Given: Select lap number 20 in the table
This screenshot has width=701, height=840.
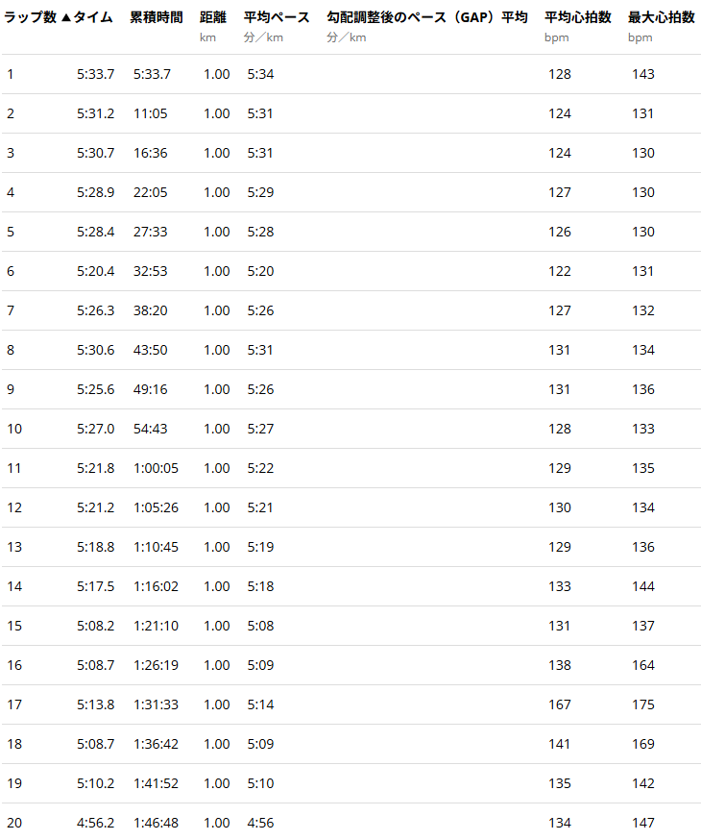Looking at the screenshot, I should pyautogui.click(x=13, y=823).
